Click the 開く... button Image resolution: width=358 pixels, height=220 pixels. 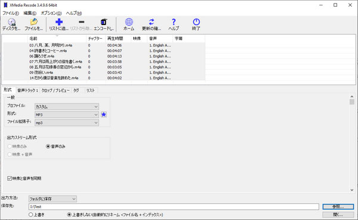pos(338,215)
